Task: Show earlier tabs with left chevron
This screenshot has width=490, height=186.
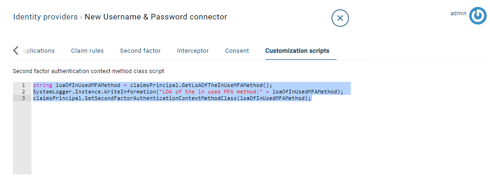Action: pos(16,50)
